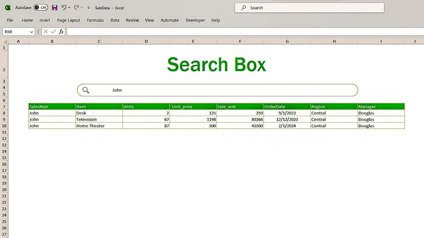
Task: Click the Sale_amt header cell
Action: 240,107
